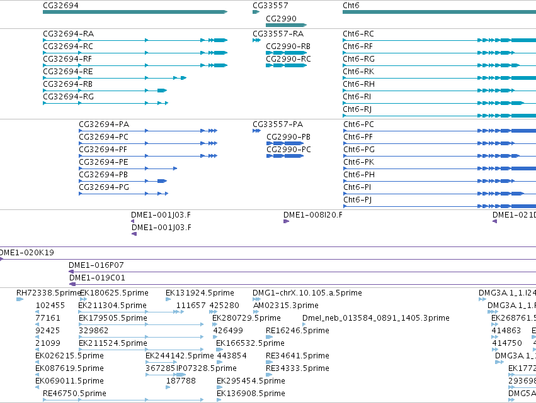Select the CG32694 gene bar
536x403 pixels.
135,12
